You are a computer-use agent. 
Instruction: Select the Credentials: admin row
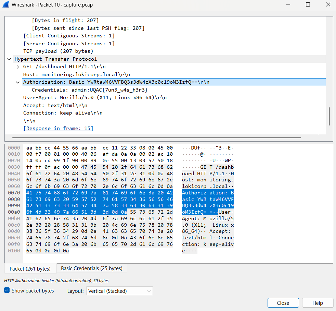[x=90, y=90]
